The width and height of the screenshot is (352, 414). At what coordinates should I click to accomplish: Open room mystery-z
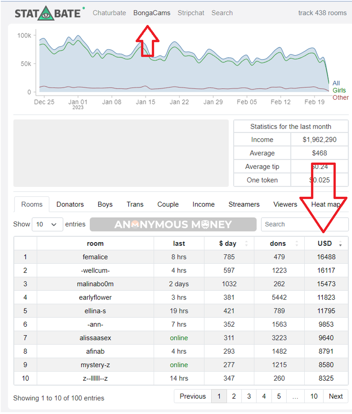pos(95,364)
